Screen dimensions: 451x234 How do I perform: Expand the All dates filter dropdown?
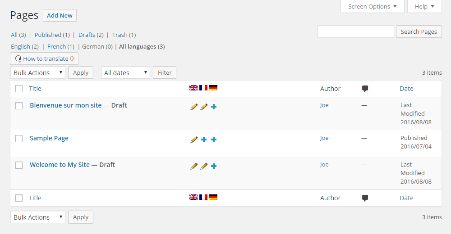click(125, 72)
